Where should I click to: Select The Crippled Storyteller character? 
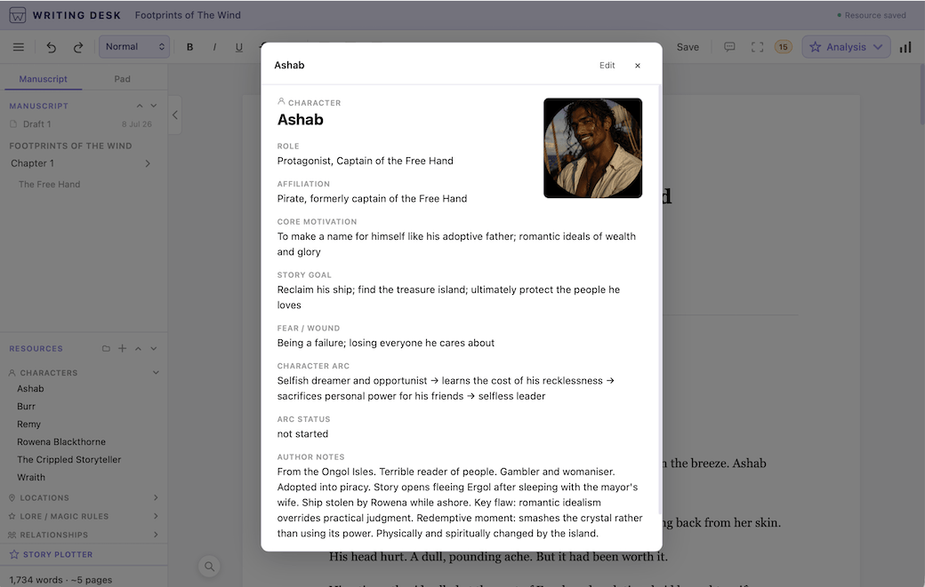pos(69,459)
